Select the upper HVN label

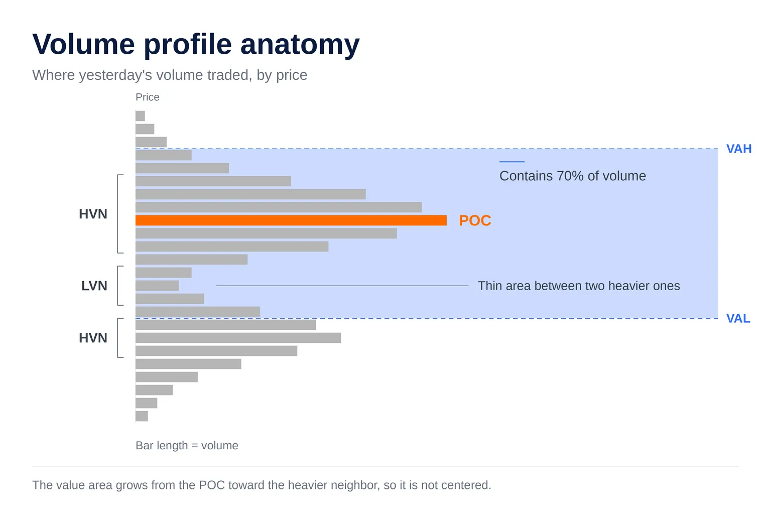(93, 214)
